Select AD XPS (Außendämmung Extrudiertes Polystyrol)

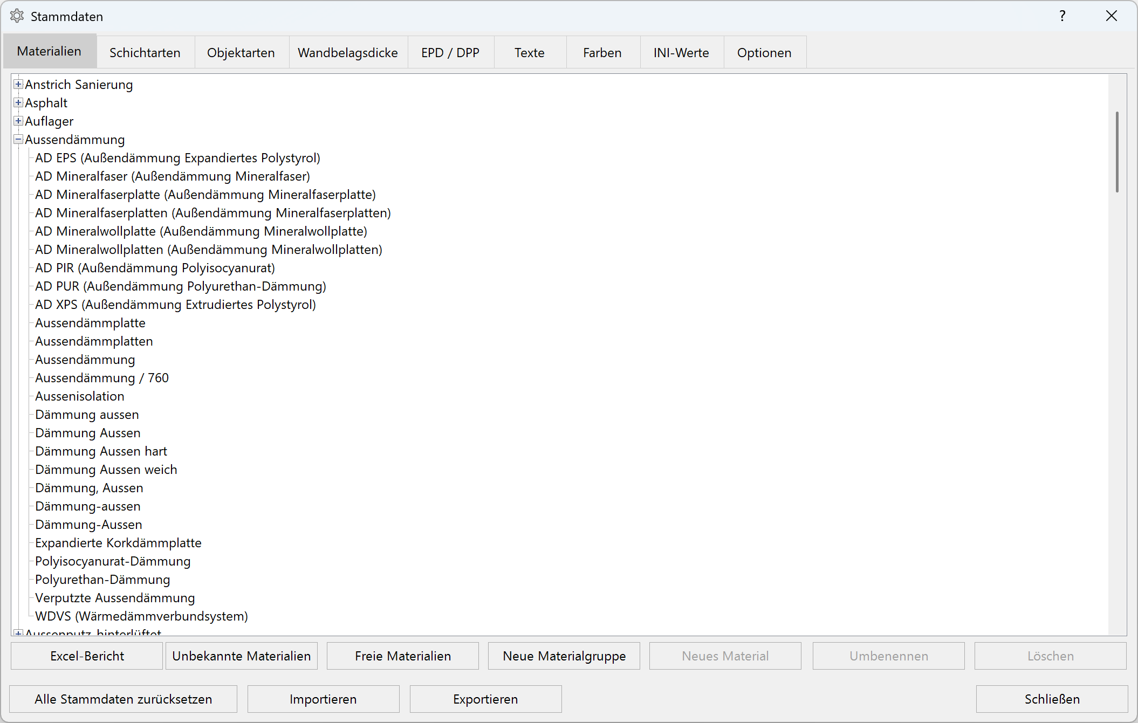click(x=176, y=305)
